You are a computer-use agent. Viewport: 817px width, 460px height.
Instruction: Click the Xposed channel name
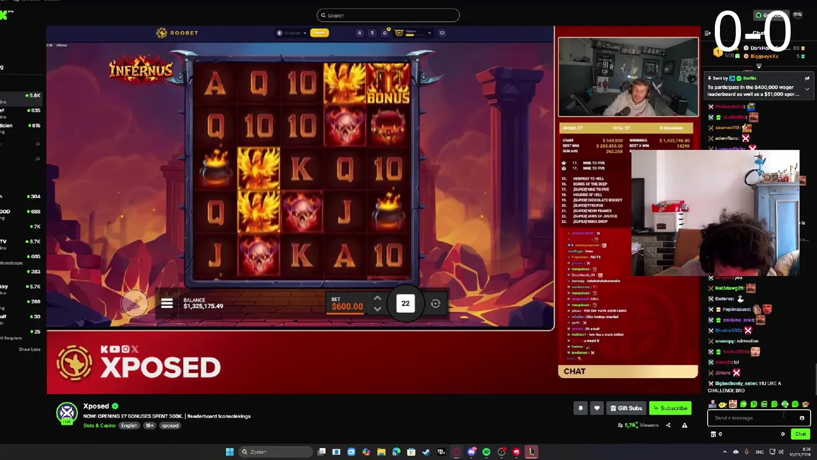(96, 406)
